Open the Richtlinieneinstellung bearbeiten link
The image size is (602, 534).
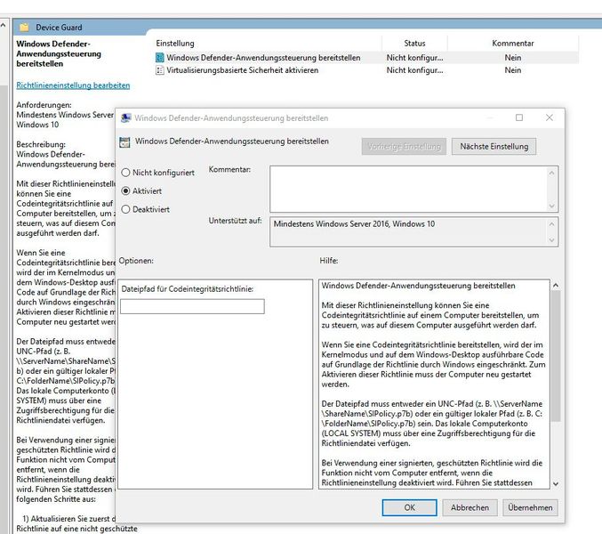73,85
